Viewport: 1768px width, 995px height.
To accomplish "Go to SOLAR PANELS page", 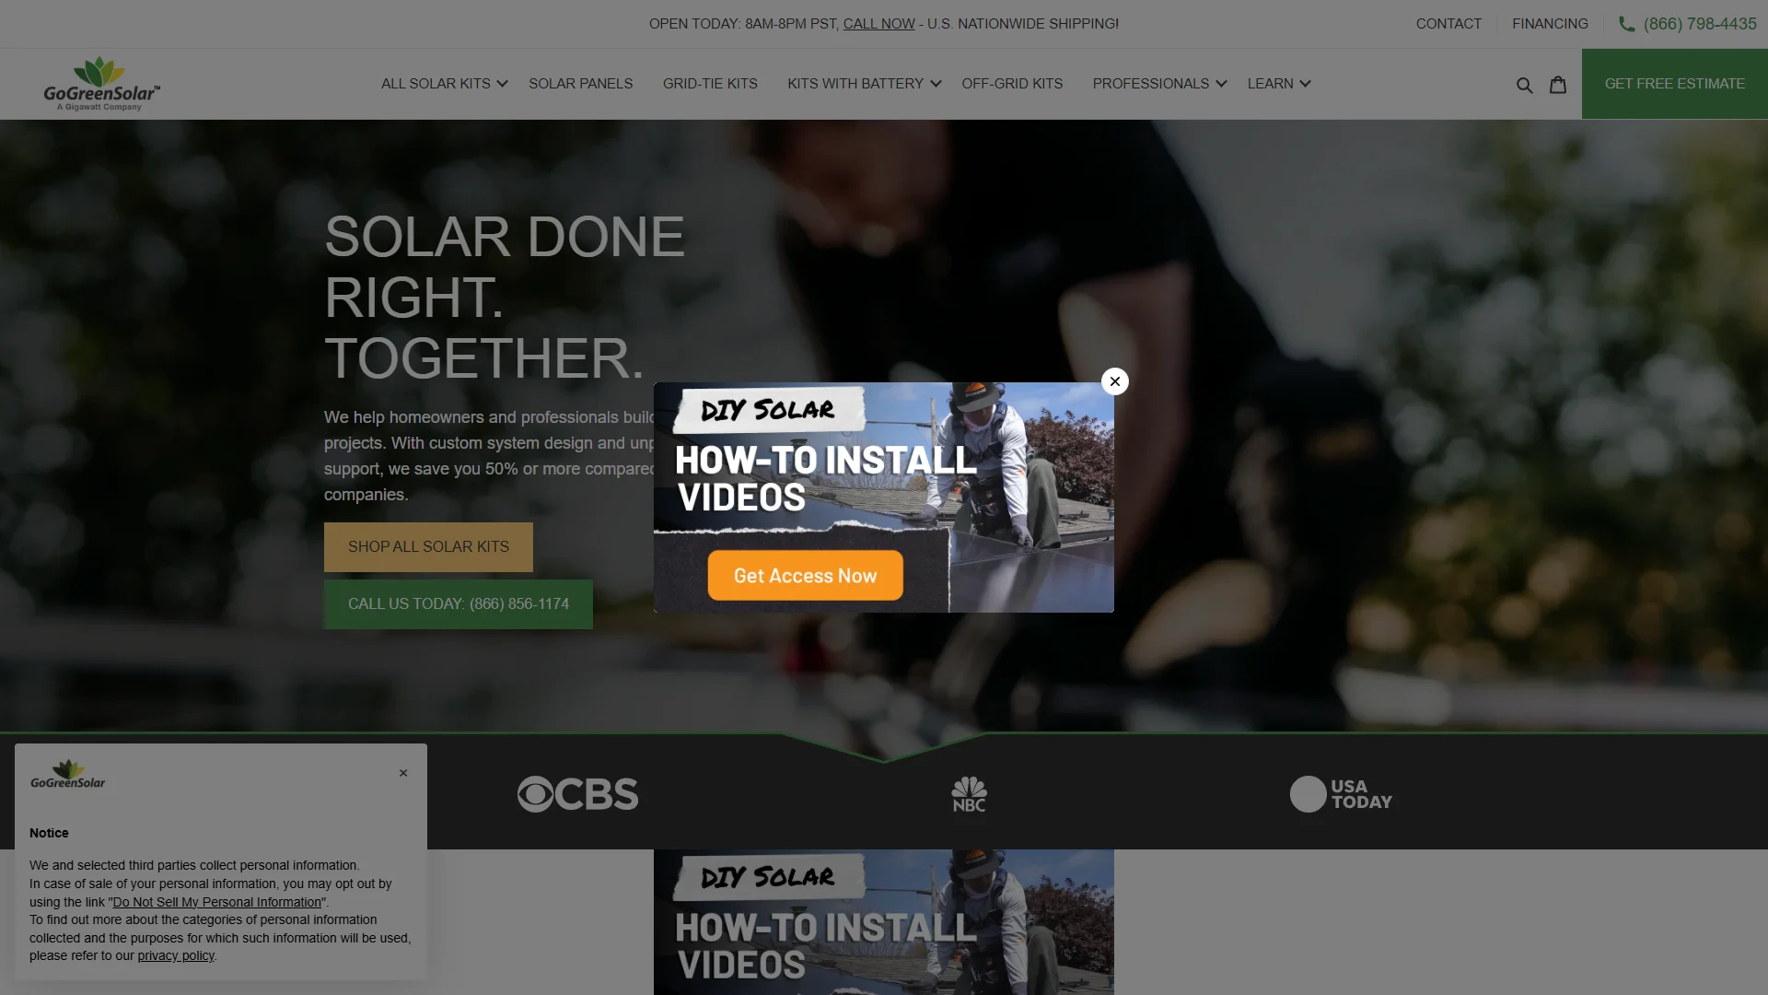I will (580, 84).
